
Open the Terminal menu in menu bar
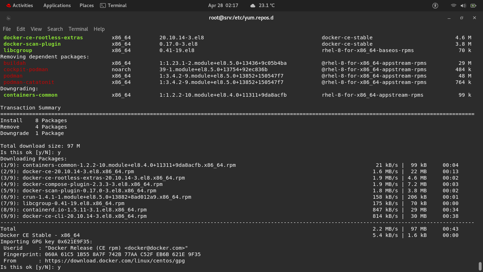pos(78,29)
